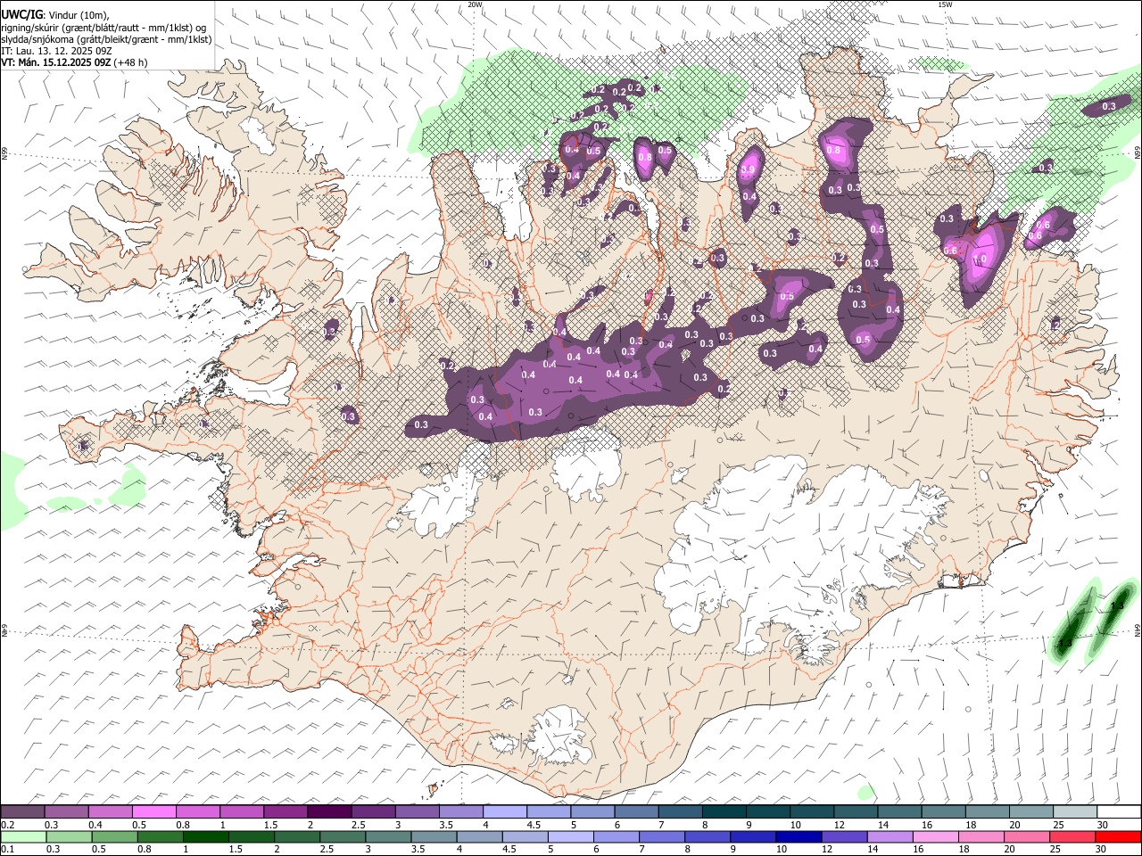Select the red swatch labeled 25 in rain row
This screenshot has width=1142, height=856.
coord(1072,837)
